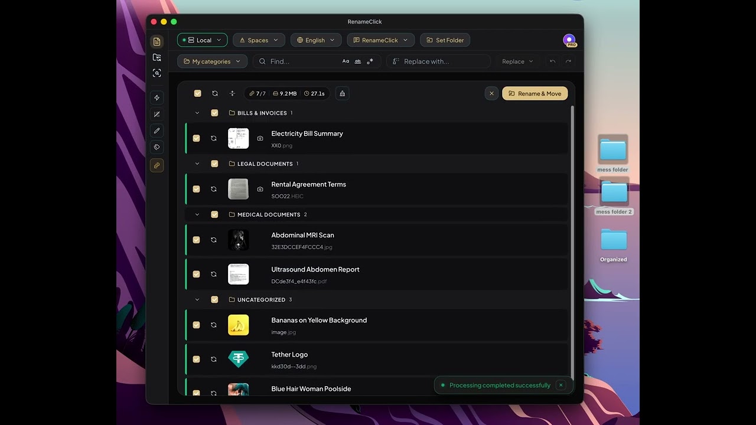Click the Abdominal MRI Scan thumbnail
Image resolution: width=756 pixels, height=425 pixels.
(x=239, y=240)
